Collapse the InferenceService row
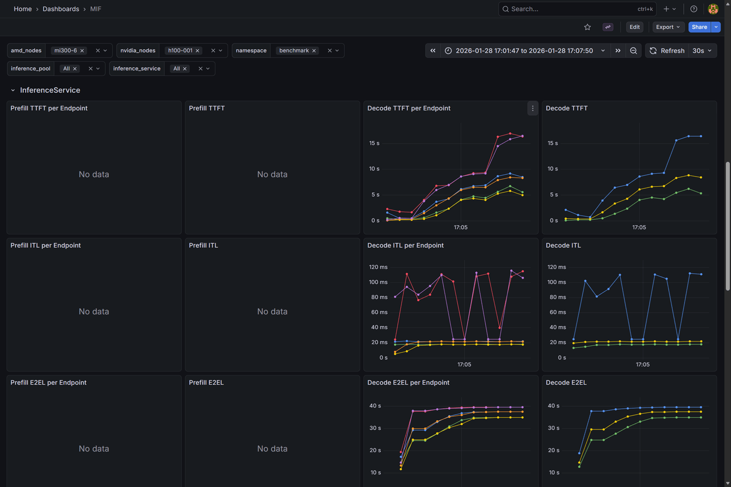 [13, 90]
